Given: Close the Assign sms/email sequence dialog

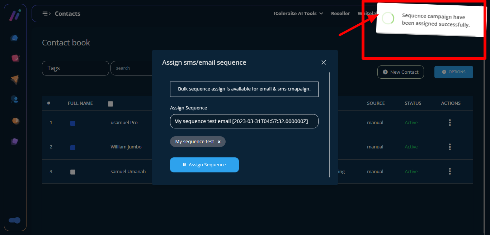Looking at the screenshot, I should coord(324,63).
